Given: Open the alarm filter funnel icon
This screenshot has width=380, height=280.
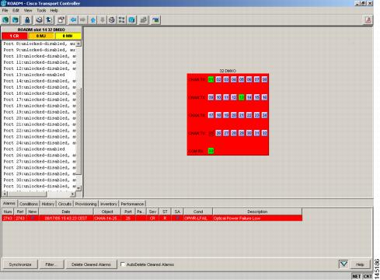Looking at the screenshot, I should tap(343, 264).
